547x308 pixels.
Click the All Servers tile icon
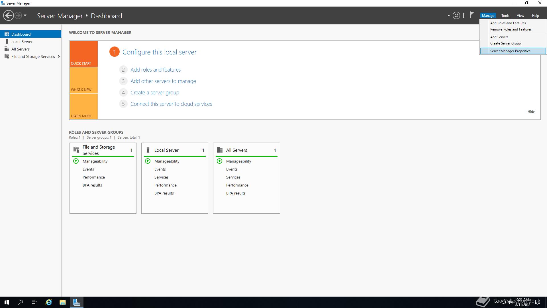(x=220, y=150)
